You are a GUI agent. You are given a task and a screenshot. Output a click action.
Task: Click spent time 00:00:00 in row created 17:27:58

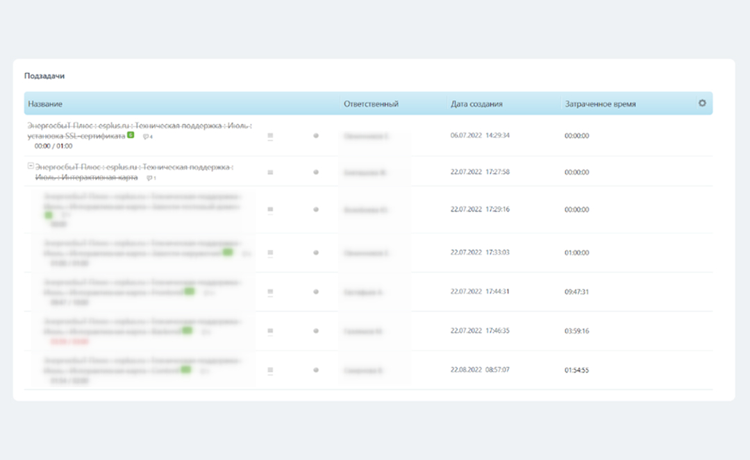(576, 172)
